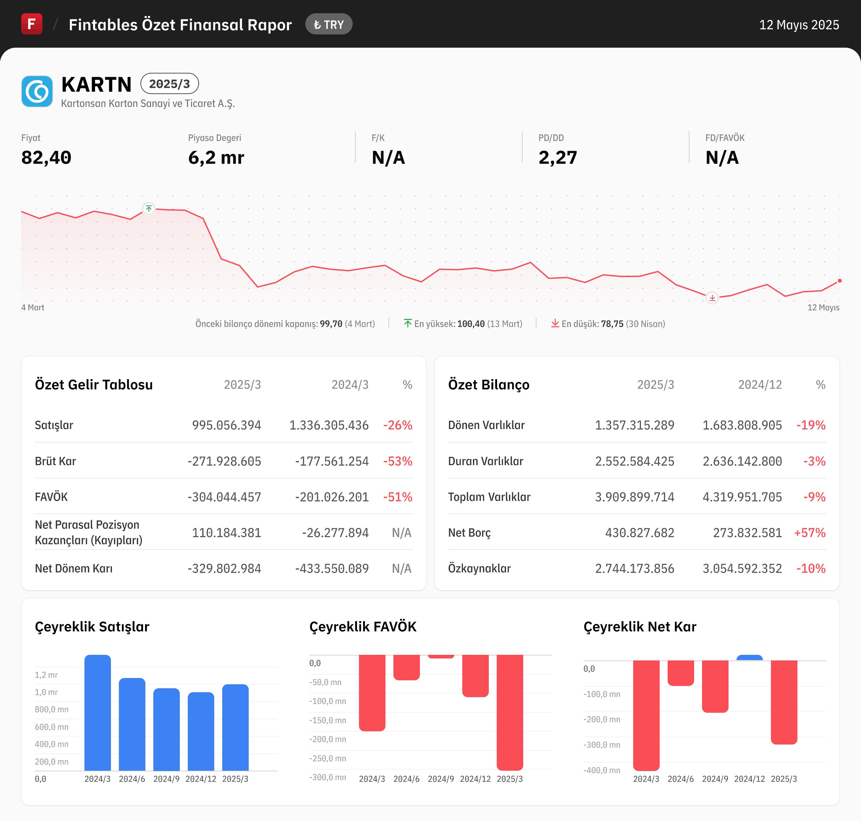Click the Özet Bilanço heading

tap(488, 384)
